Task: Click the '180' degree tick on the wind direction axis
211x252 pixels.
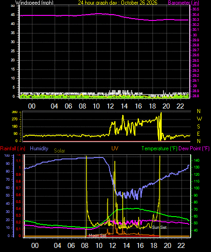Action: tap(14, 127)
